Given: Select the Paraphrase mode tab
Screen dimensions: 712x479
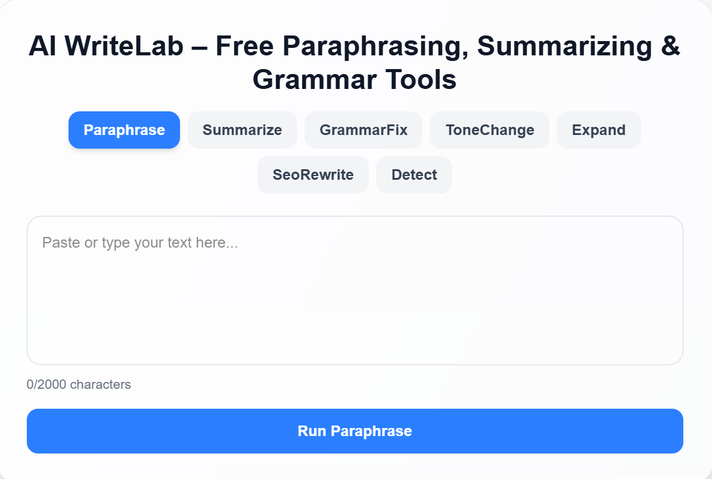Looking at the screenshot, I should point(124,129).
